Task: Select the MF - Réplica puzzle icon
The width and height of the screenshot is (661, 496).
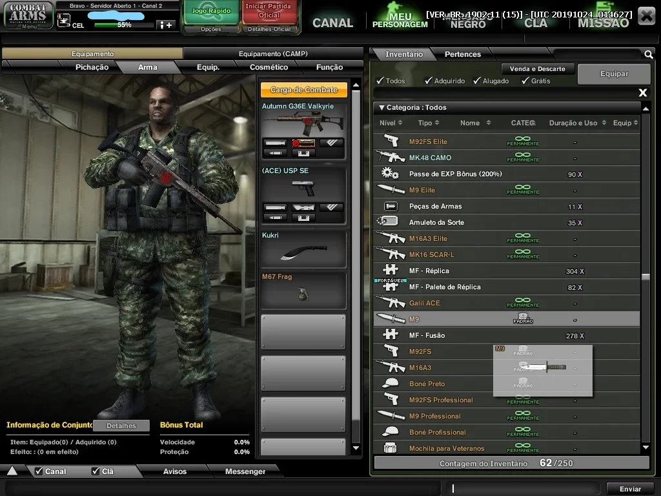Action: (x=391, y=270)
